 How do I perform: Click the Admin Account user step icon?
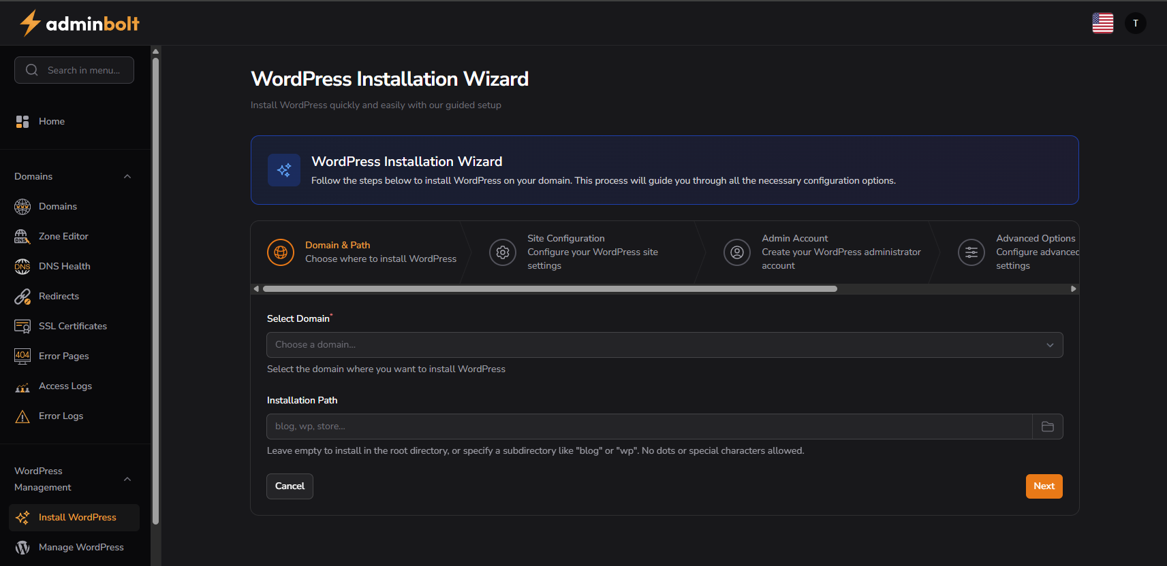click(x=737, y=252)
